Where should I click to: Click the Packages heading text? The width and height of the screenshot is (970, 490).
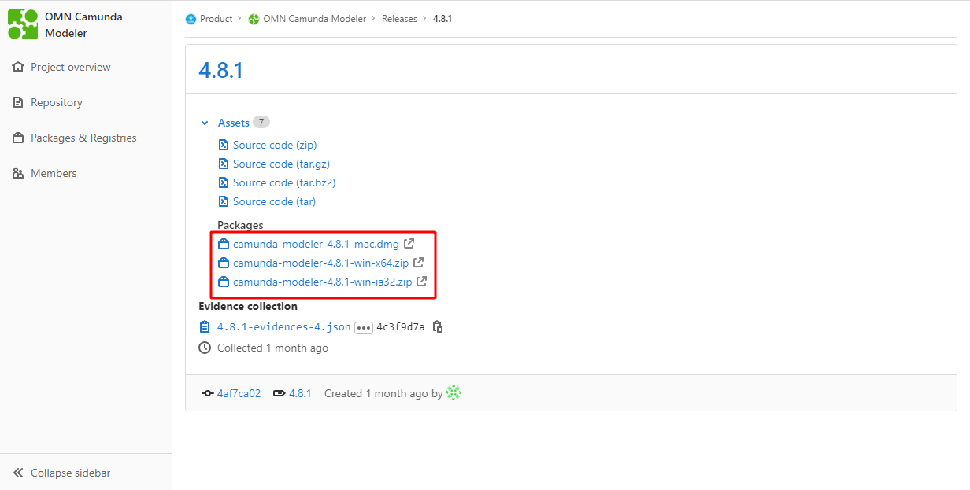point(240,225)
